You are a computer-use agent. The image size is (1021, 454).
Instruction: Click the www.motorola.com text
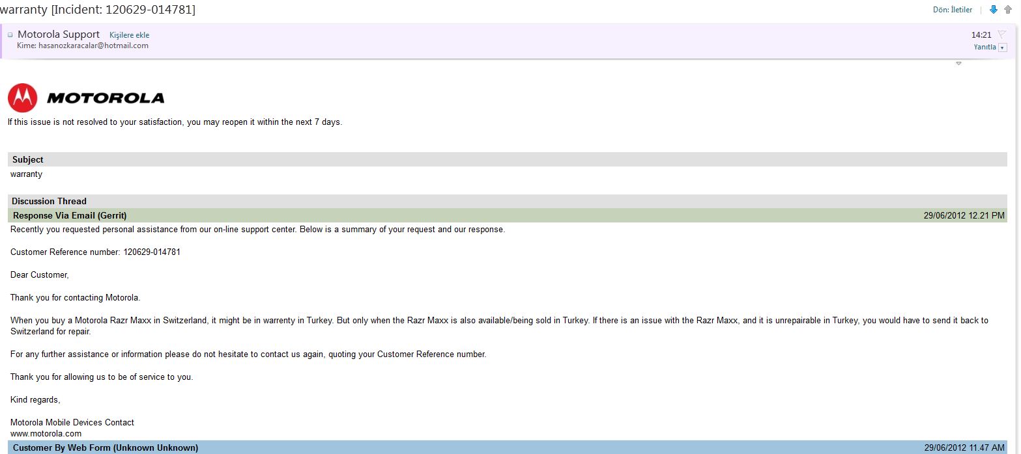coord(46,434)
